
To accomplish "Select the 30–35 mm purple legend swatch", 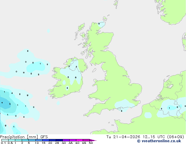I will coord(66,140).
